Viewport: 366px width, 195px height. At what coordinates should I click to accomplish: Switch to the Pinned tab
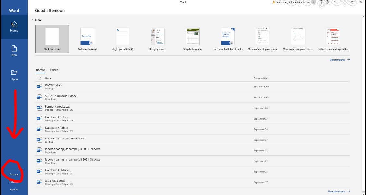[x=54, y=70]
